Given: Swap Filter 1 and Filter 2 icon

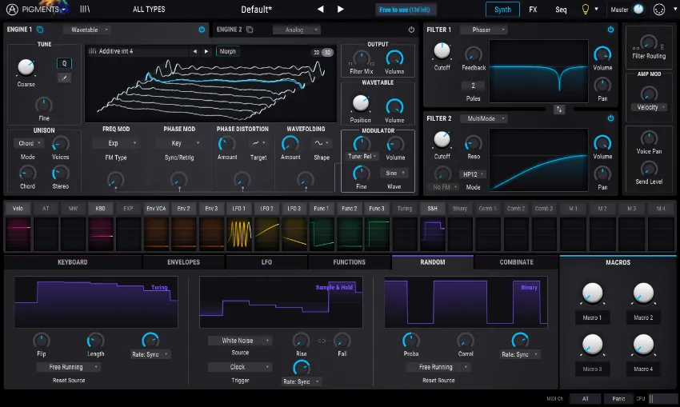Looking at the screenshot, I should pos(559,110).
